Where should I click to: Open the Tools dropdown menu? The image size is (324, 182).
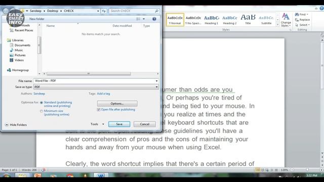(97, 124)
